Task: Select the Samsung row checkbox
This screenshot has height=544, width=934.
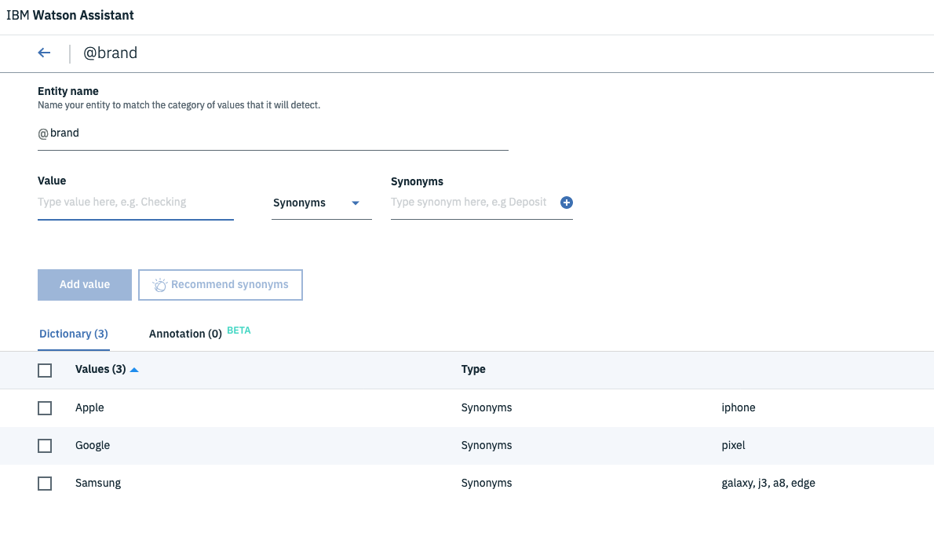Action: pyautogui.click(x=45, y=484)
